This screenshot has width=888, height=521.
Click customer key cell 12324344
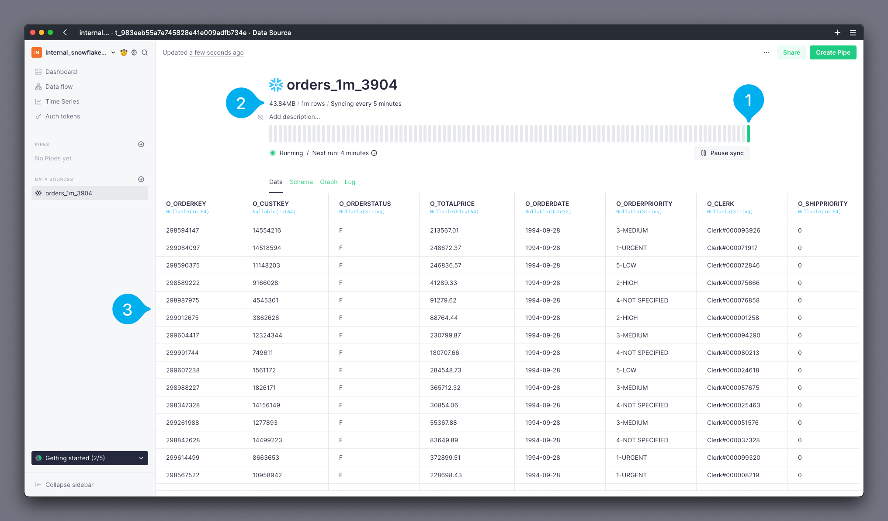pyautogui.click(x=285, y=335)
